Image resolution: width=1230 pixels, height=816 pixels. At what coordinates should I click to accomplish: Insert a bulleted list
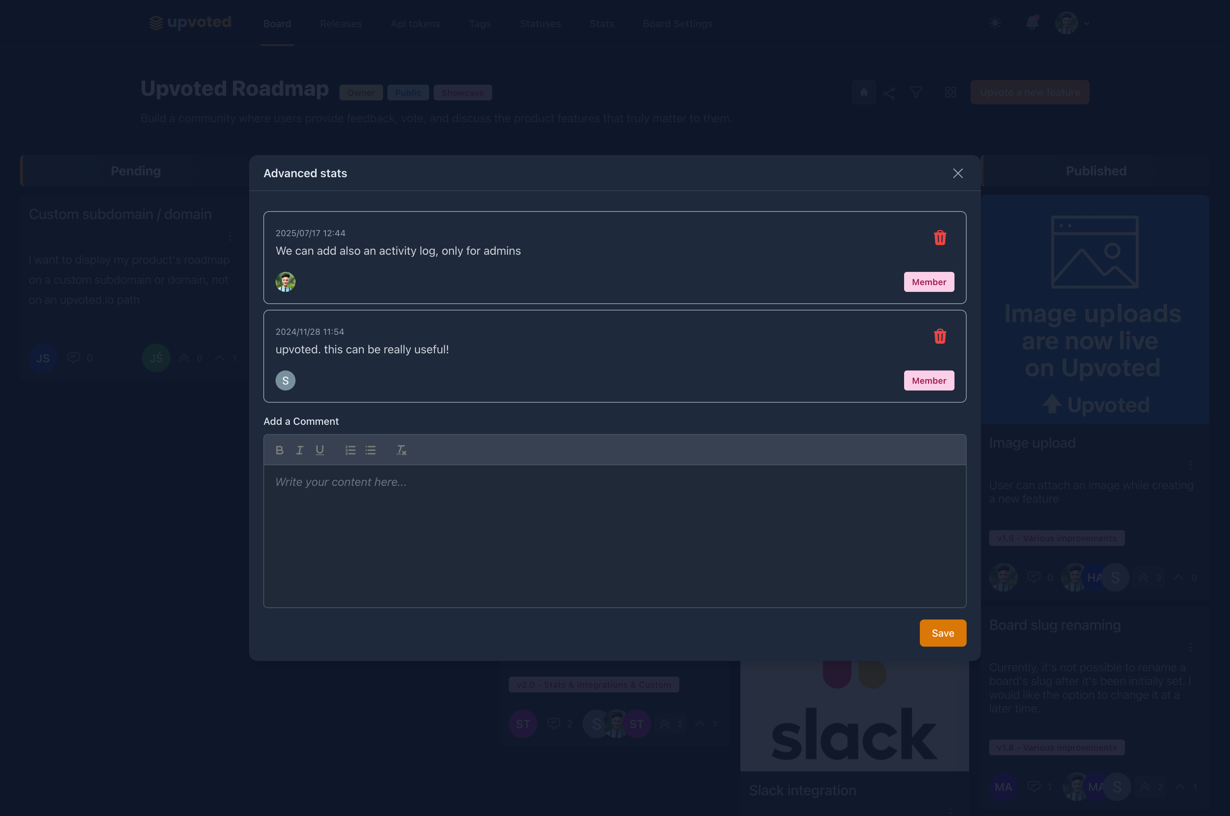[371, 450]
